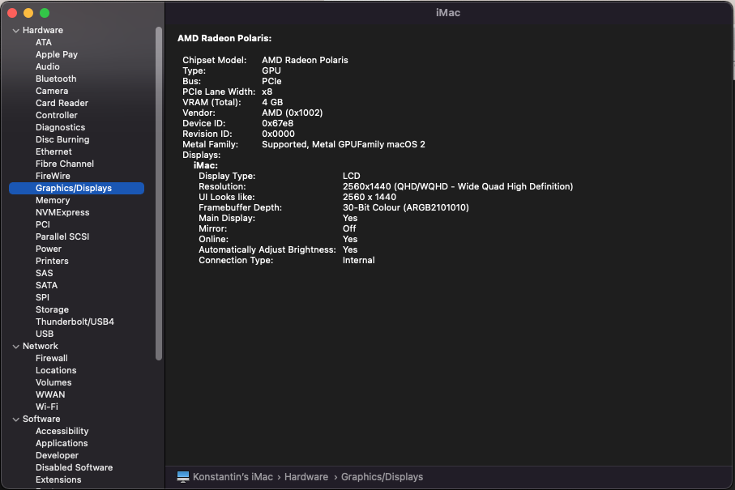The width and height of the screenshot is (735, 490).
Task: Open the Audio hardware entry
Action: [47, 66]
